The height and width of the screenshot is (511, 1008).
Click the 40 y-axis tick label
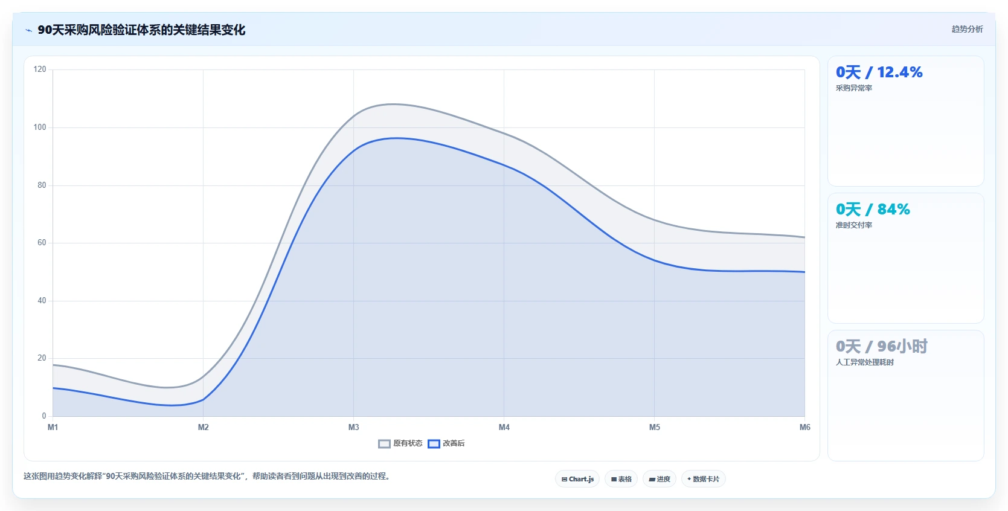(x=42, y=301)
